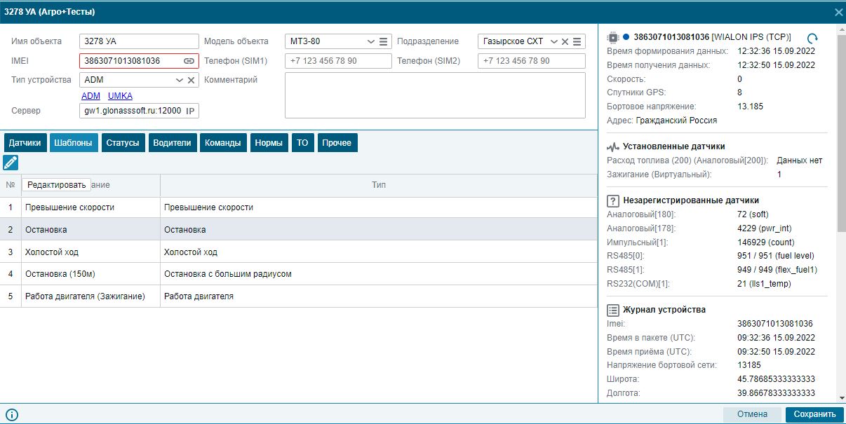Image resolution: width=846 pixels, height=424 pixels.
Task: Select the Работа двигателя (Зажигание) row
Action: [298, 296]
